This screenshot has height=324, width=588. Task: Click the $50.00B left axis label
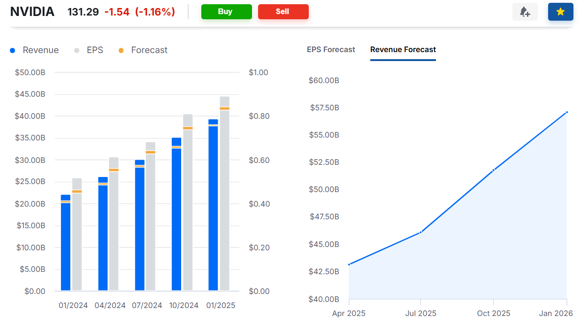[x=30, y=72]
